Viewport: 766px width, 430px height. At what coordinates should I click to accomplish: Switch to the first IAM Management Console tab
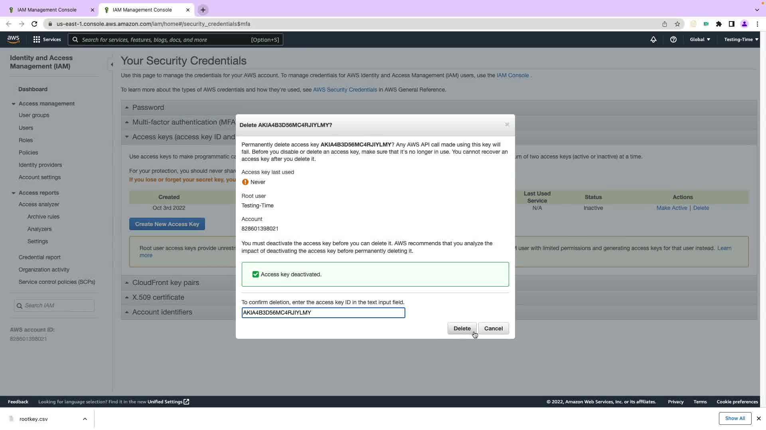(47, 10)
